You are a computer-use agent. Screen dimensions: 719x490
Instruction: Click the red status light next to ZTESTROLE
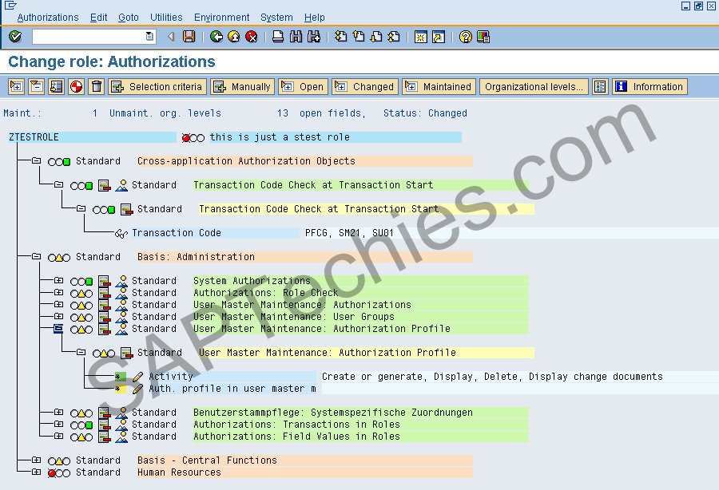tap(185, 136)
